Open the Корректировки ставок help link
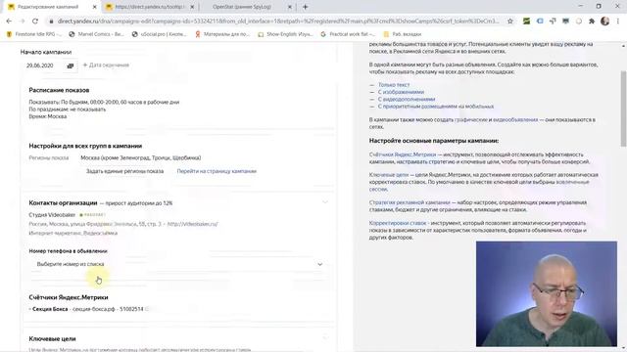 398,223
